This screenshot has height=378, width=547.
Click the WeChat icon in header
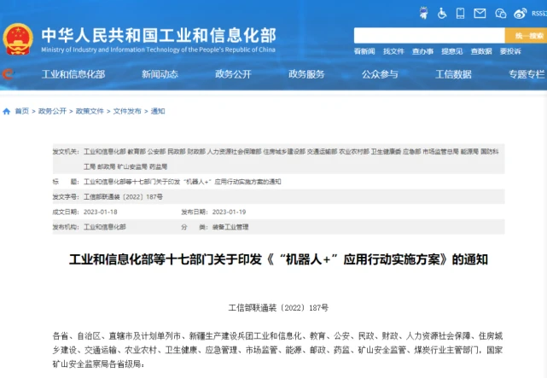click(x=502, y=14)
